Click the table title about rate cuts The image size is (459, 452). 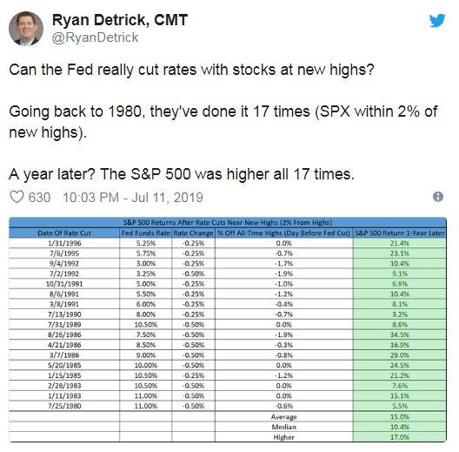[228, 223]
